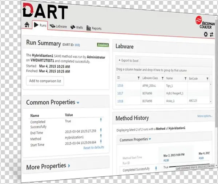Select start time value 2015-03-04 10:25:09.664
The height and width of the screenshot is (184, 218).
(x=81, y=143)
